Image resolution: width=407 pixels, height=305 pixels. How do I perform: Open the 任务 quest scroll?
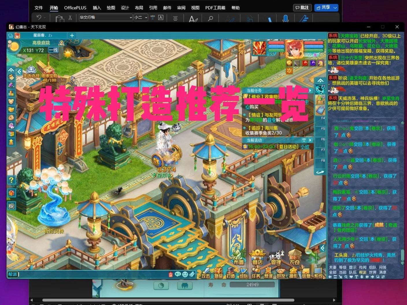[x=256, y=274]
